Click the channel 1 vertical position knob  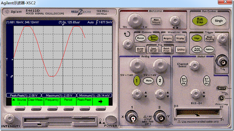pyautogui.click(x=137, y=94)
